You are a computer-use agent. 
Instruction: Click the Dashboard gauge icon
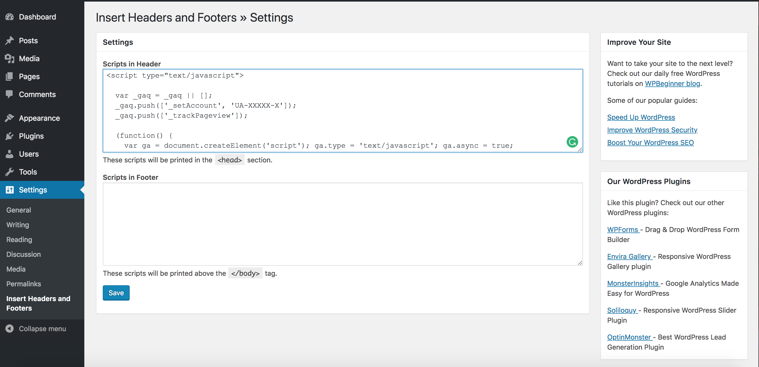[9, 17]
